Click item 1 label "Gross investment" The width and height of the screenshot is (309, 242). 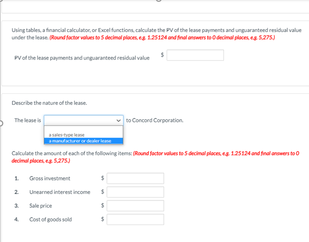coord(50,178)
